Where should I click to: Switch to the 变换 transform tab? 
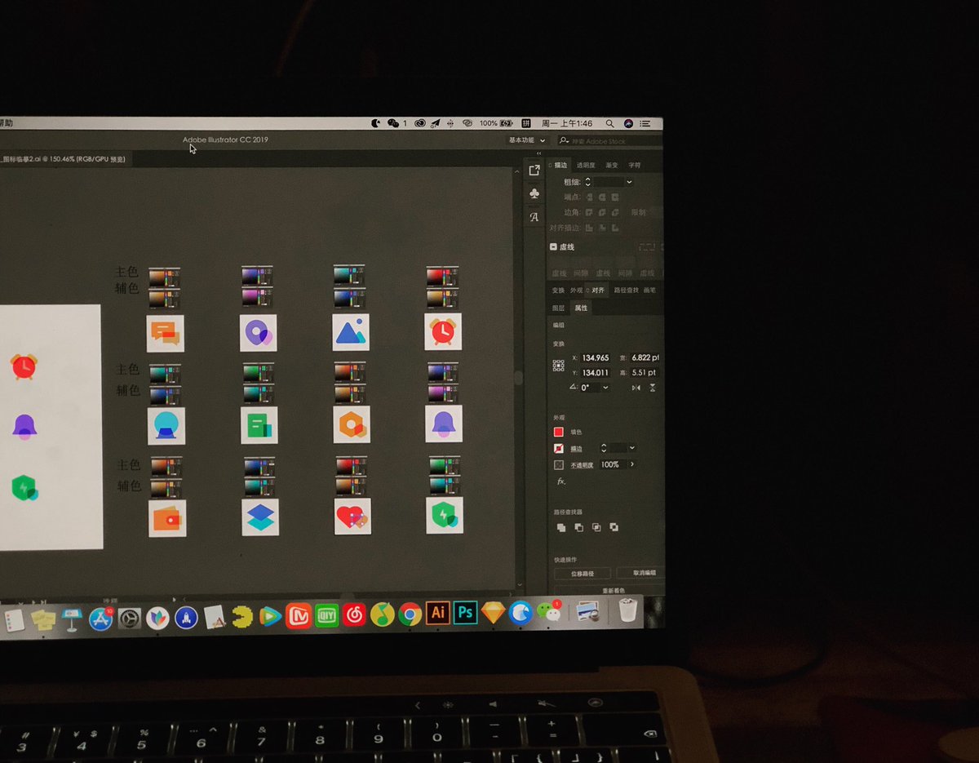pos(558,291)
